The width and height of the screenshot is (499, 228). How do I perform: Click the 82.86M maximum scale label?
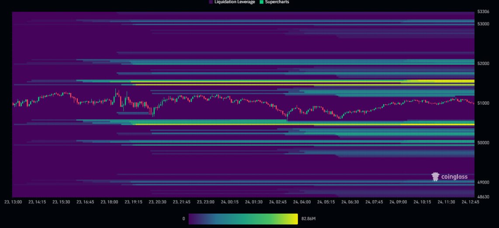click(310, 219)
